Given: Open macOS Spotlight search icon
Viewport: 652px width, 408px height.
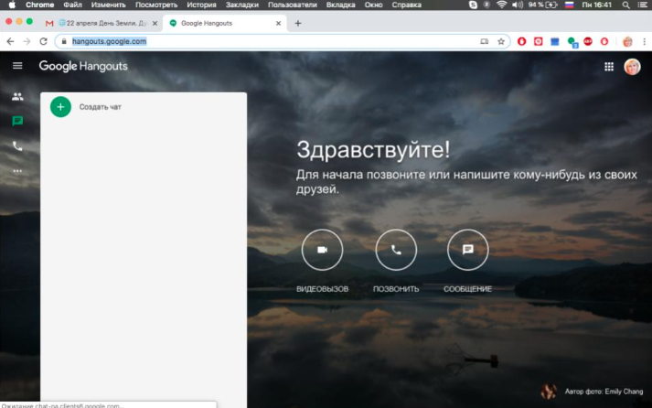Looking at the screenshot, I should pyautogui.click(x=625, y=5).
